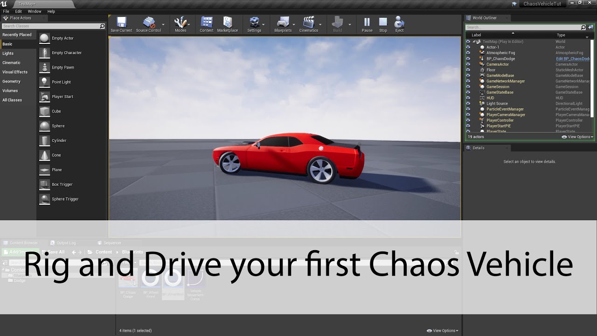Open the Edit menu
The width and height of the screenshot is (597, 336).
[19, 11]
